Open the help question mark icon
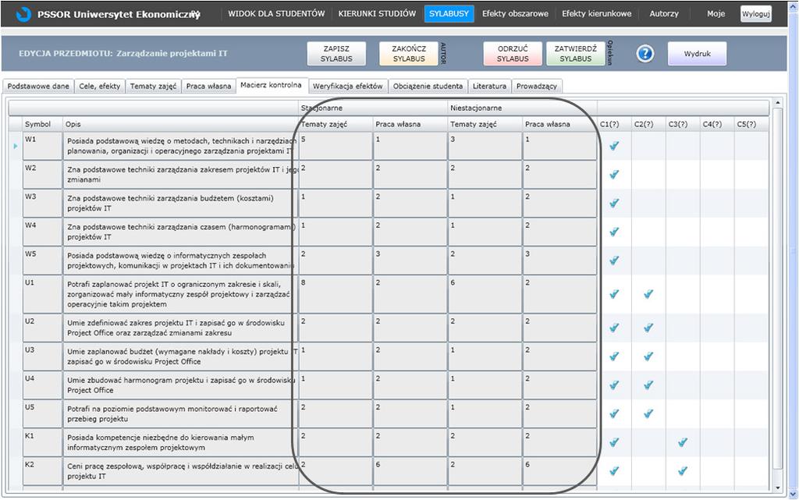 pyautogui.click(x=645, y=53)
